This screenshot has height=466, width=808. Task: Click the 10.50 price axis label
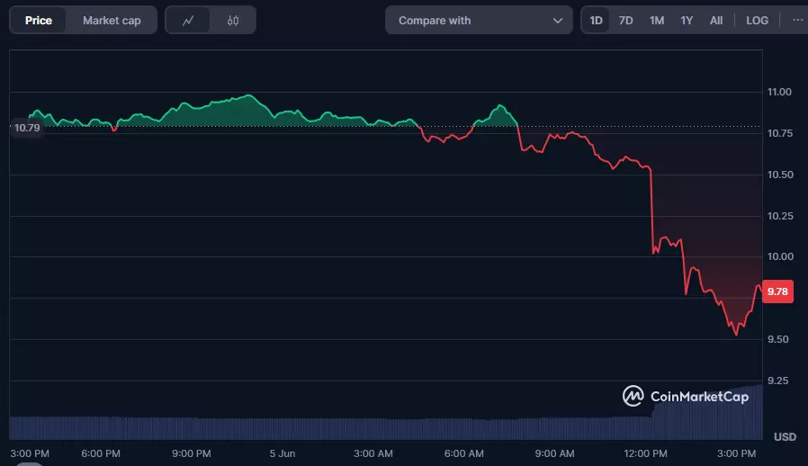point(780,175)
